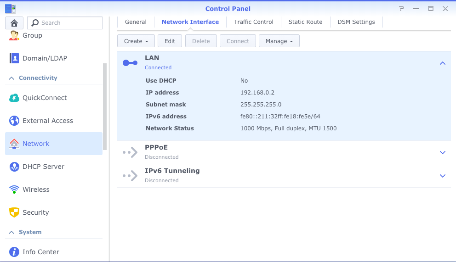The height and width of the screenshot is (262, 456).
Task: Expand the IPv6 Tunneling chevron
Action: tap(442, 176)
